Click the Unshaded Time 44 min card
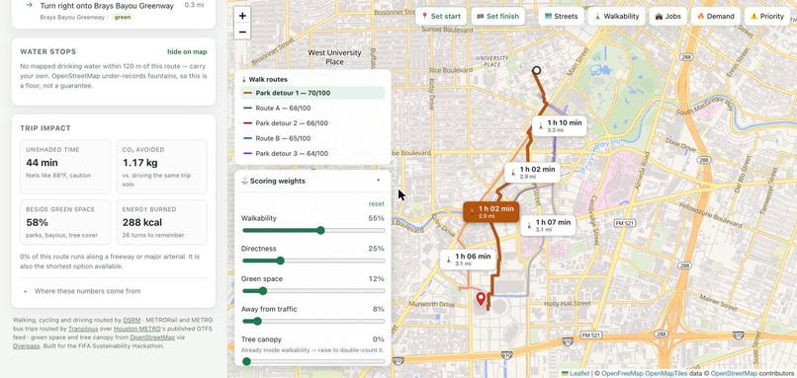This screenshot has height=378, width=797. click(x=65, y=167)
